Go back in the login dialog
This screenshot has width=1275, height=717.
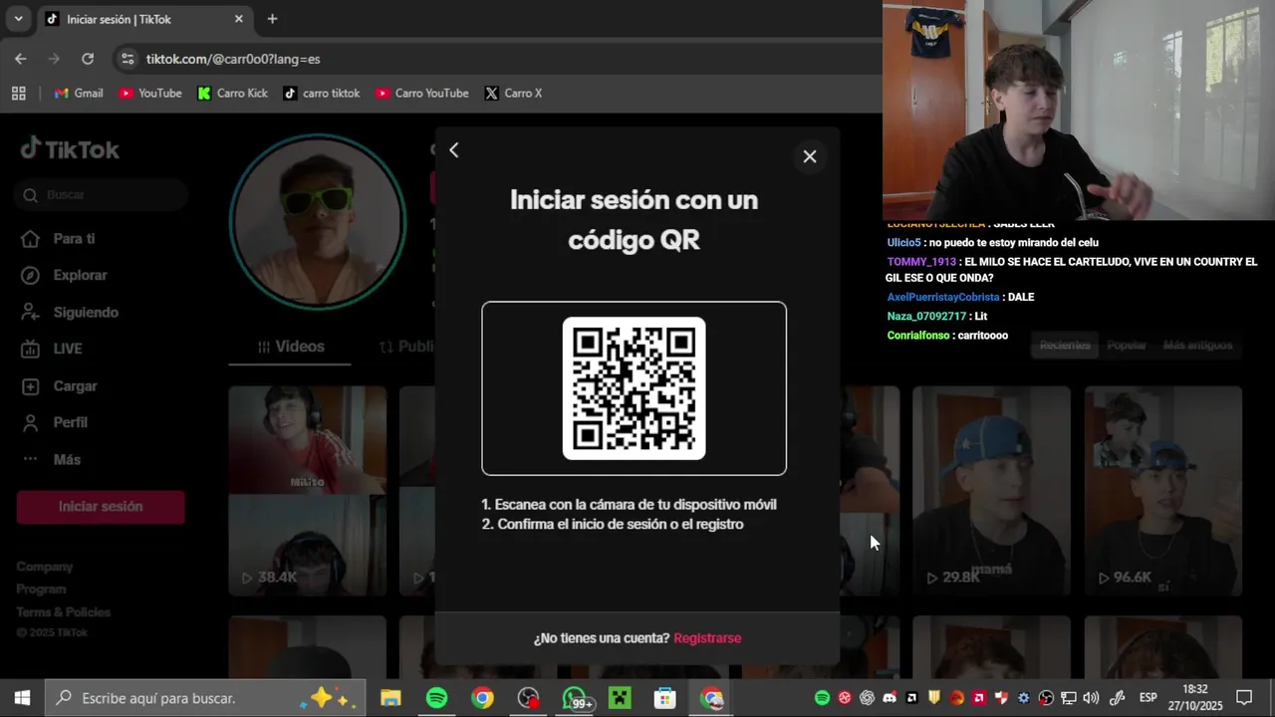453,150
